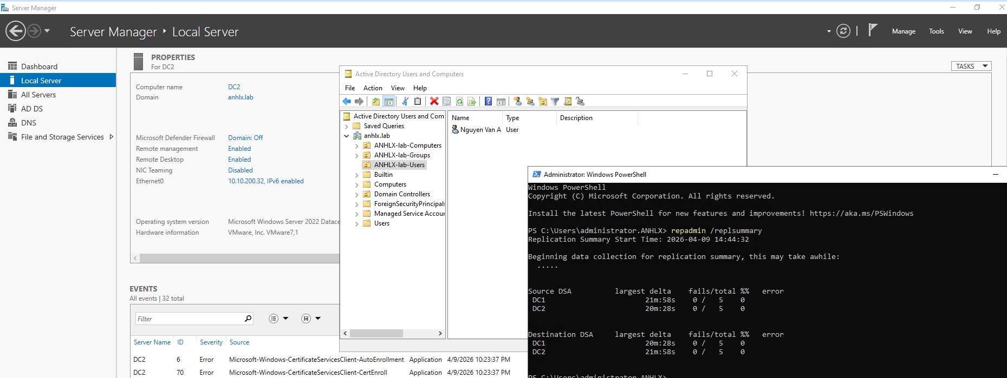Click the green Refresh icon in ADUC
The image size is (1007, 378).
coord(459,101)
